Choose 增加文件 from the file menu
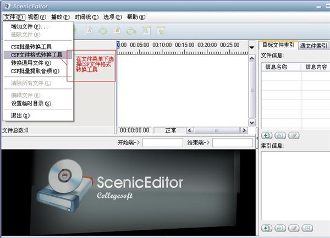The width and height of the screenshot is (330, 238). coord(38,27)
